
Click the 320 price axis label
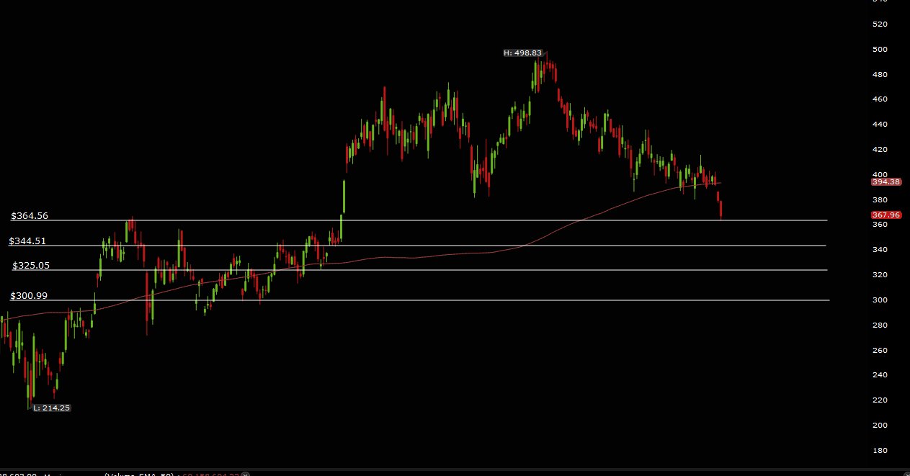(x=880, y=274)
